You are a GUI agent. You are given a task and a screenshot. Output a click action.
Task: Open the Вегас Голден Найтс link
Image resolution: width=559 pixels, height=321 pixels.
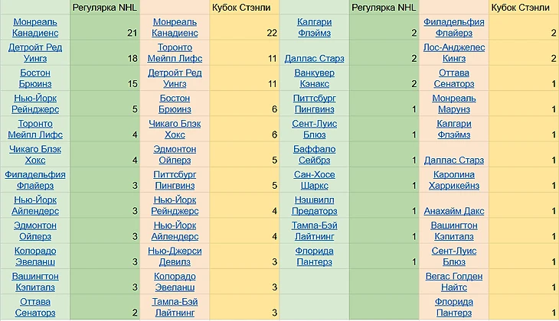tap(454, 282)
